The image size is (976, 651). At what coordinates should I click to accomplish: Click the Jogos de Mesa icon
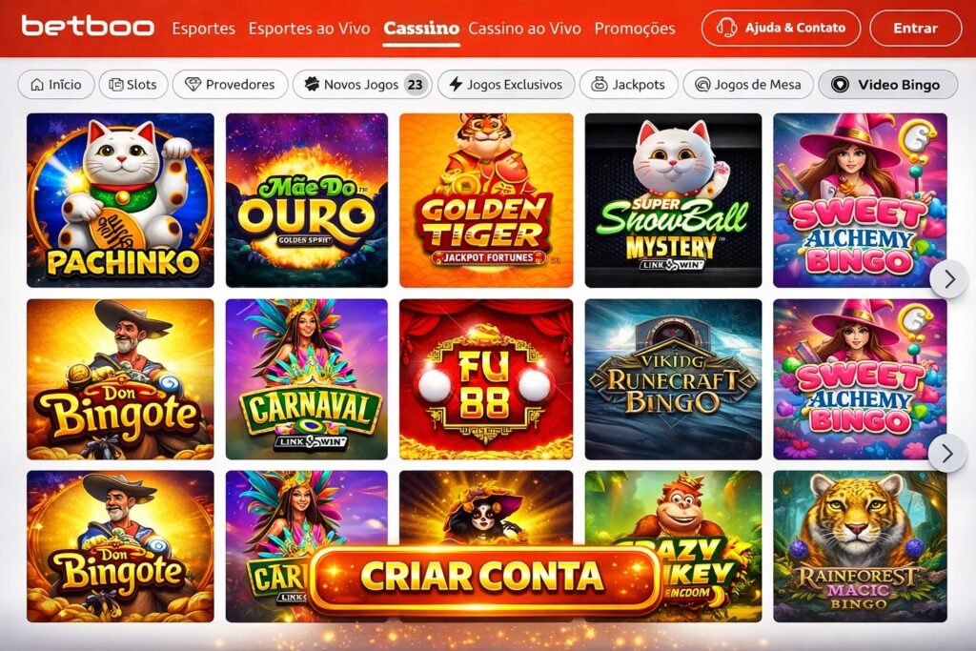tap(702, 85)
